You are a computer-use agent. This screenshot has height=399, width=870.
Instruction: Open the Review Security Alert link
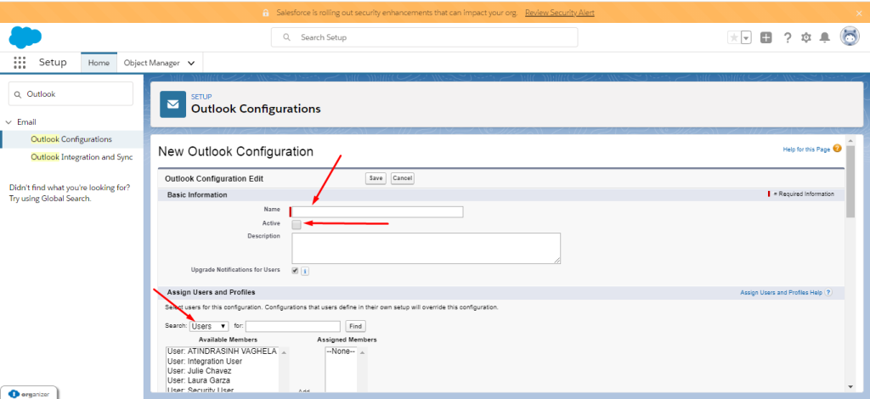[x=559, y=13]
